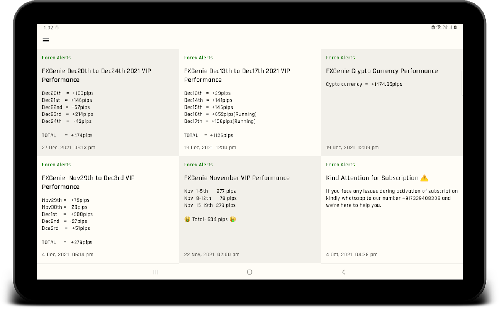Select the Nov 1-5th 277 pips line
Viewport: 499px width, 309px height.
[x=210, y=191]
